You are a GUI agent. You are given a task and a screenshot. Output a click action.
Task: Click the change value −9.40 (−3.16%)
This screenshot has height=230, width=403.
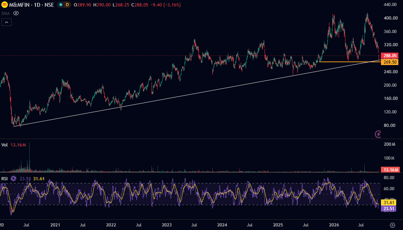coord(165,5)
